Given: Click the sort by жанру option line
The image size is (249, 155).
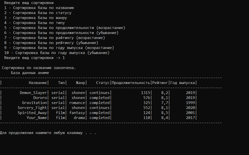Looking at the screenshot, I should click(36, 18).
